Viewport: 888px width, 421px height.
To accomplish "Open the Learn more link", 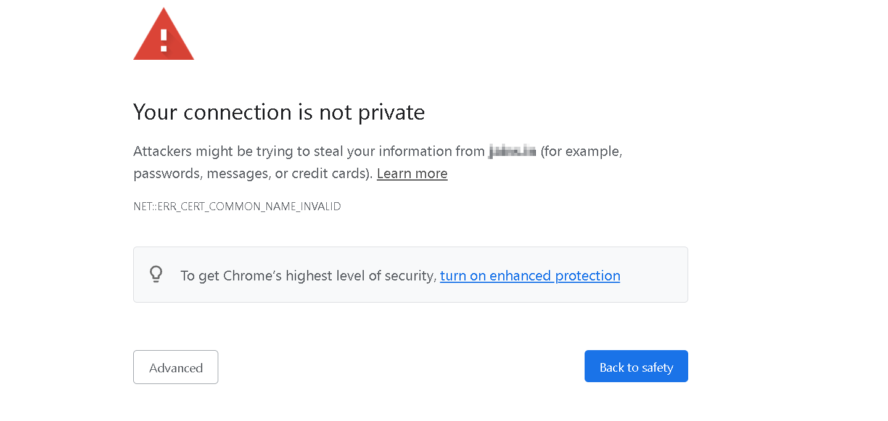I will click(x=412, y=173).
